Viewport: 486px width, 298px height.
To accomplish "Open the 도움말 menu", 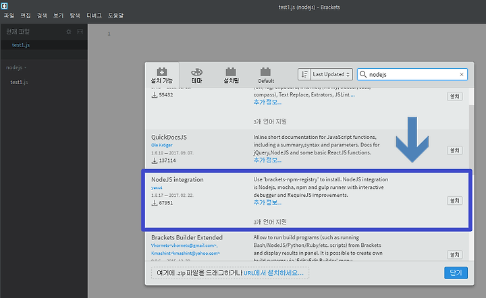I will click(115, 16).
